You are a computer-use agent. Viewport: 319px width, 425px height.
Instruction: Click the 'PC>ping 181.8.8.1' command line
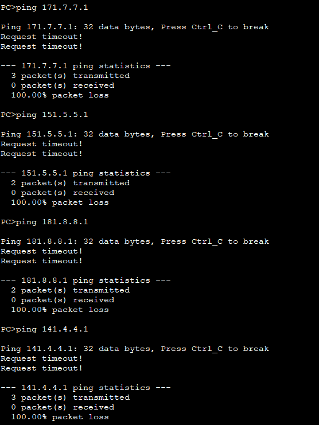click(x=44, y=223)
